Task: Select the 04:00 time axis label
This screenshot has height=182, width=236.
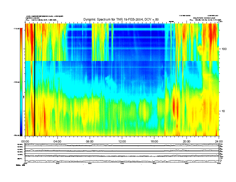Action: 58,142
